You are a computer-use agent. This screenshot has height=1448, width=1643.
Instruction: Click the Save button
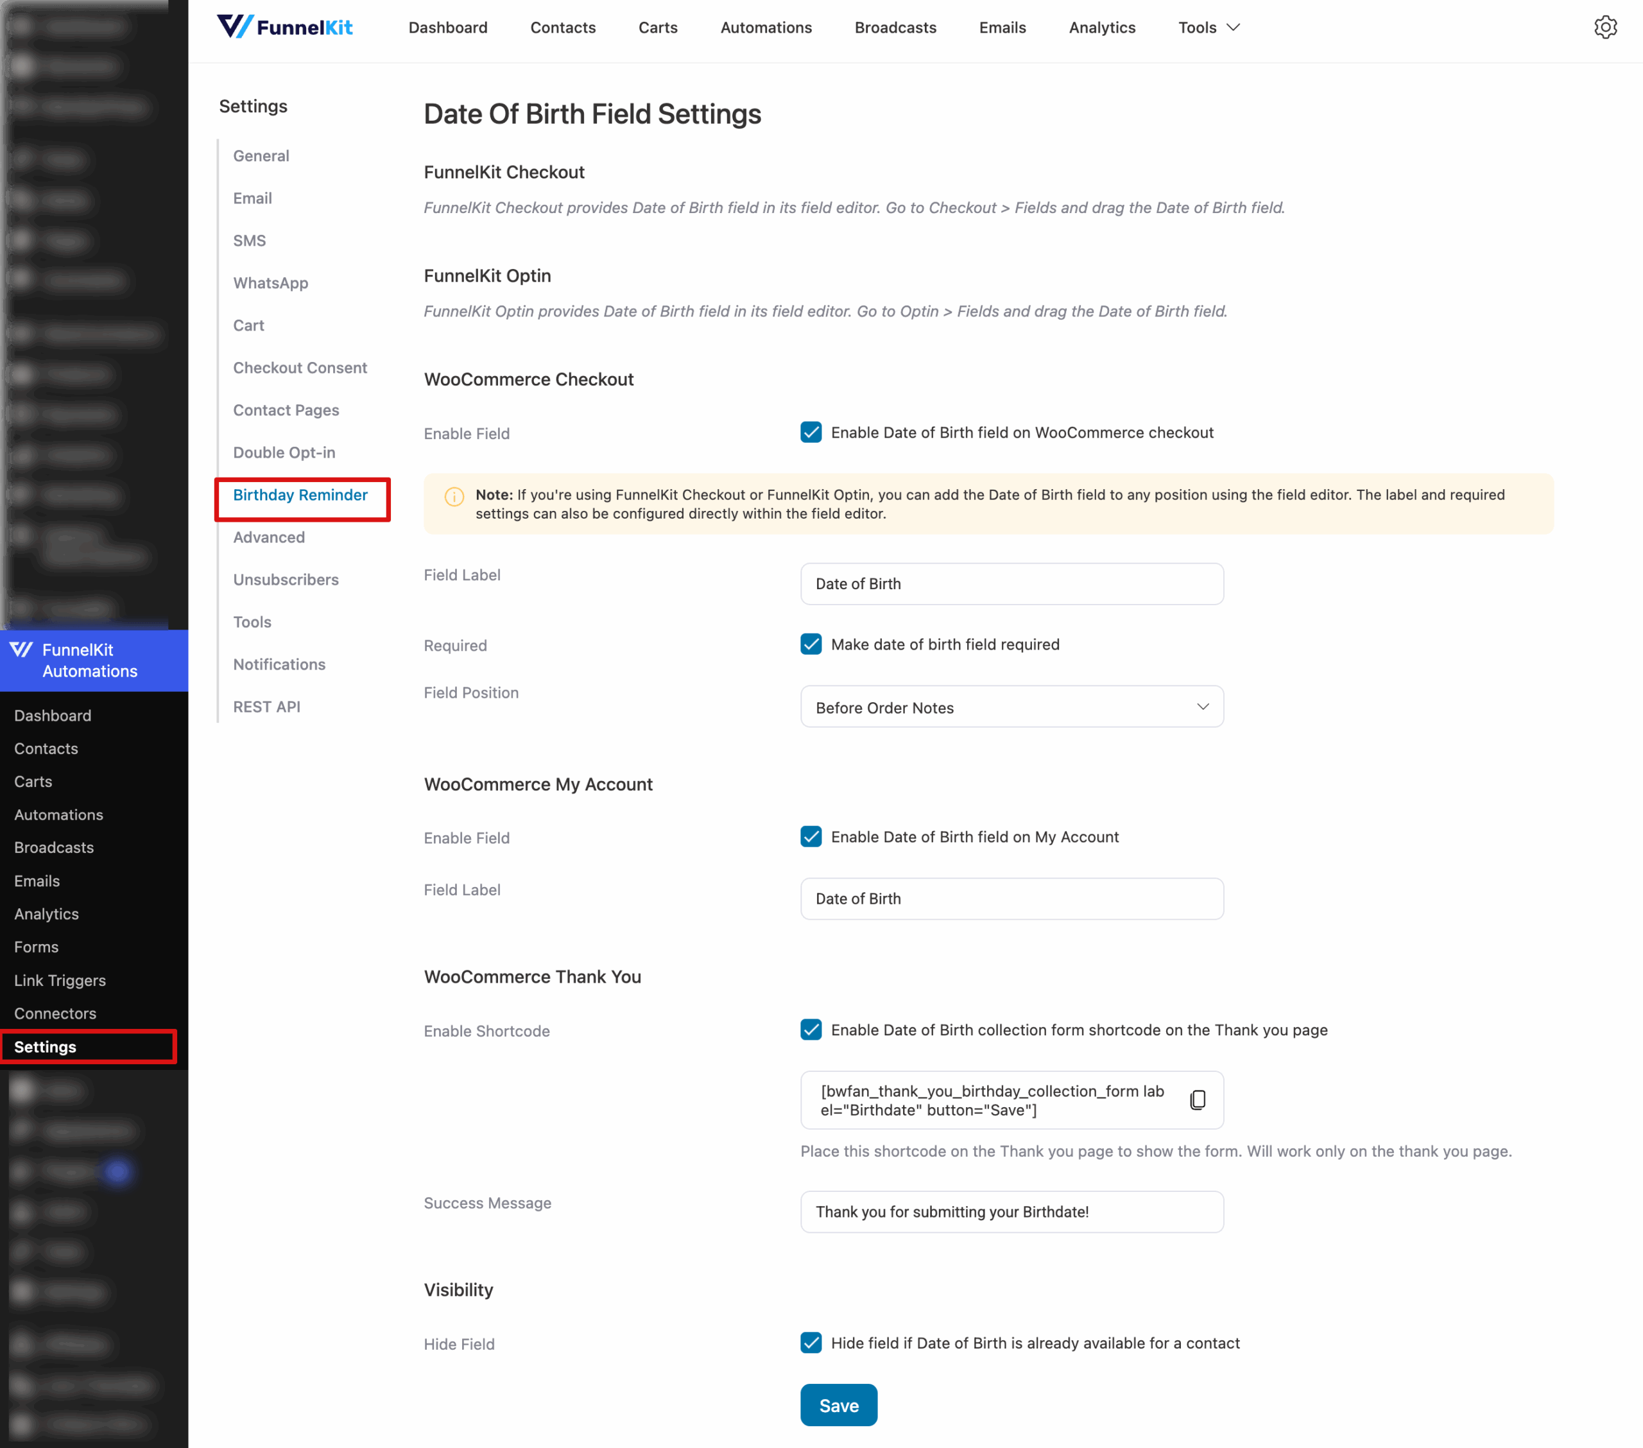838,1404
